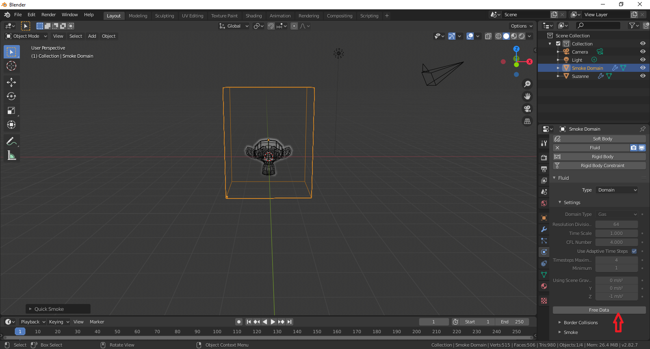
Task: Click the Resolution Divisions value field
Action: click(x=617, y=224)
